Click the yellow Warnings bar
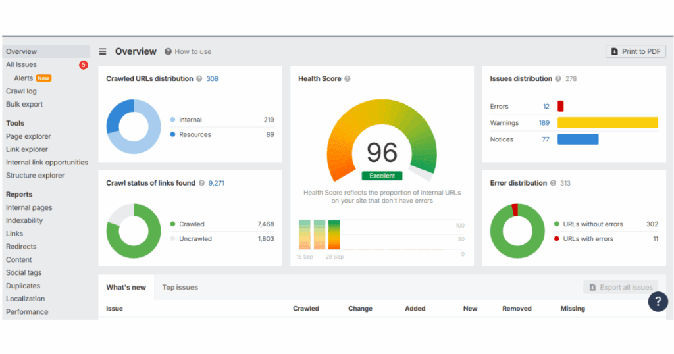Screen dimensions: 674x354 point(607,123)
